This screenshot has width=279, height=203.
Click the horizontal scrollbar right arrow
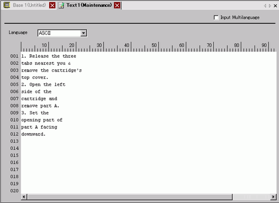point(273,197)
